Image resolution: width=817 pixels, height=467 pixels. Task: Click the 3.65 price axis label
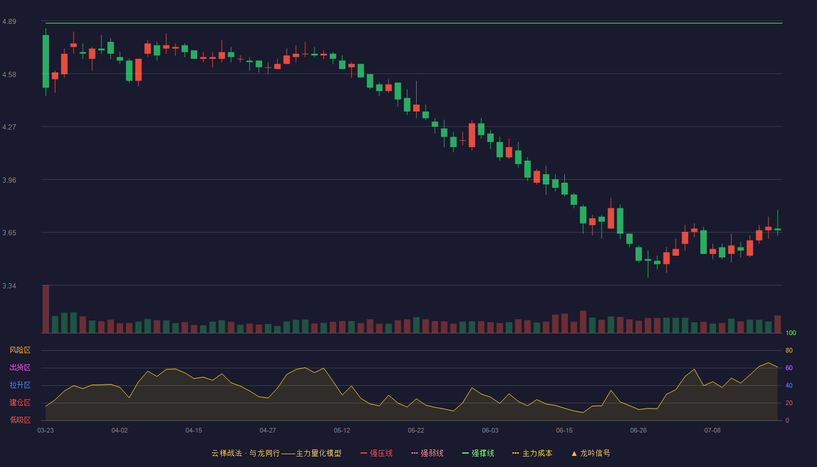pyautogui.click(x=9, y=233)
